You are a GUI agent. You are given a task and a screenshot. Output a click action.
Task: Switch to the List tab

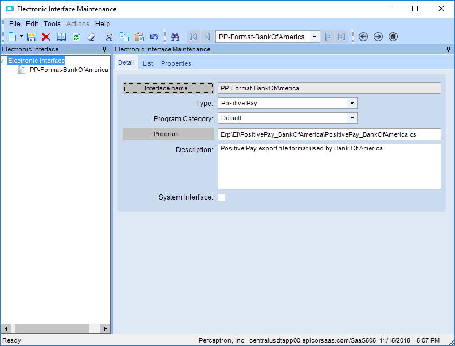[x=148, y=63]
